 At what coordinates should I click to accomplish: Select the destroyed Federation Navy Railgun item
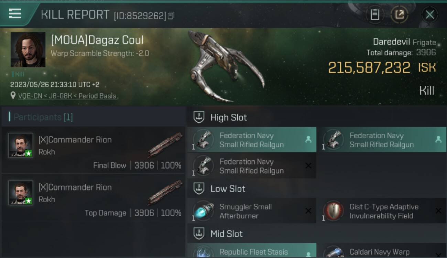click(x=252, y=166)
